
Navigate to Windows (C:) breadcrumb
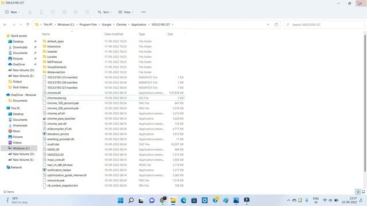coord(66,25)
